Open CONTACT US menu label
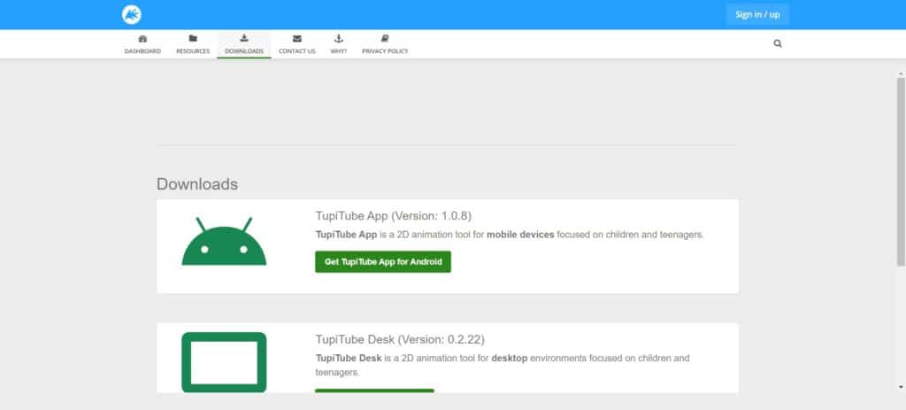 297,51
